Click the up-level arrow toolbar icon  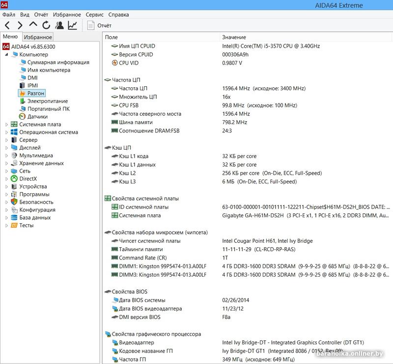(x=33, y=25)
